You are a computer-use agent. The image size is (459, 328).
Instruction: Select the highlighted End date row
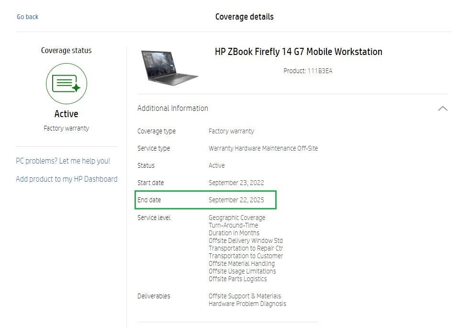tap(205, 200)
